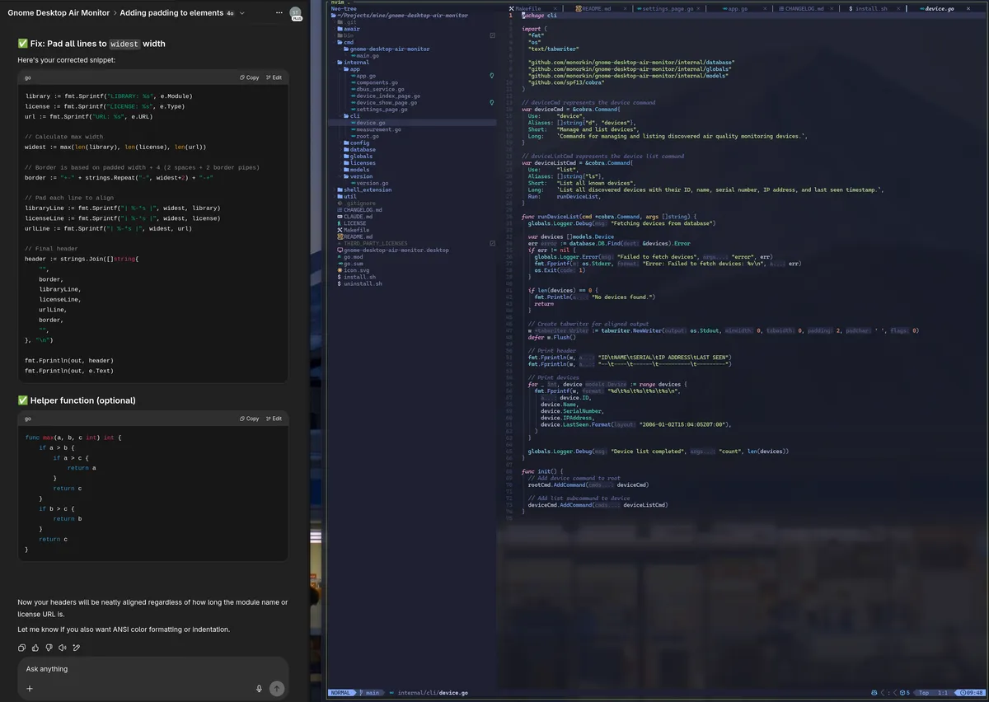Expand the util folder in Neo-tree
Screen dimensions: 989x702
[x=346, y=196]
